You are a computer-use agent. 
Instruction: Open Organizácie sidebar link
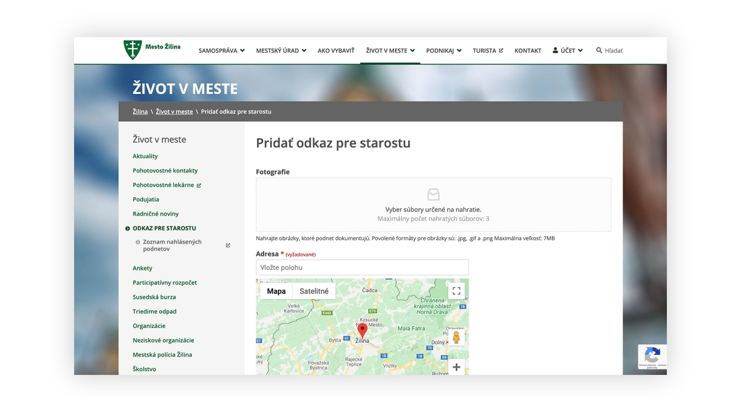[x=149, y=326]
